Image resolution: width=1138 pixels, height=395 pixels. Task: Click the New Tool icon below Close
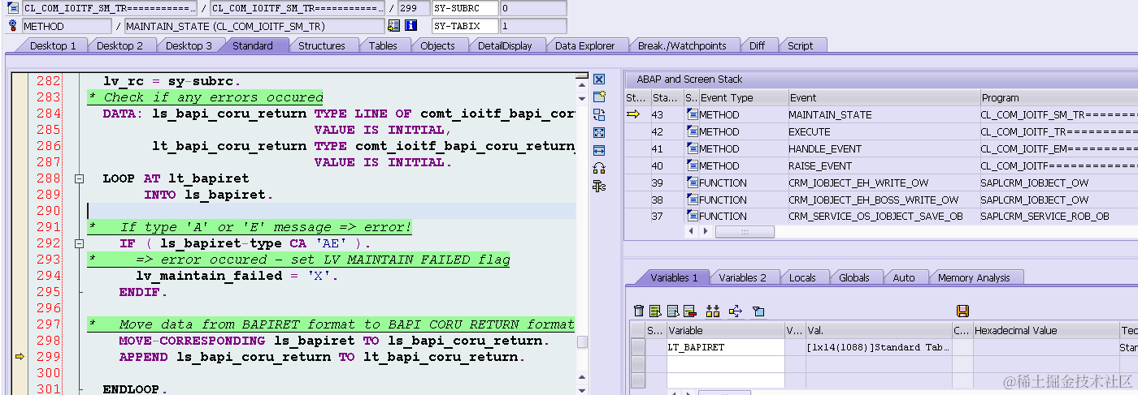point(599,97)
